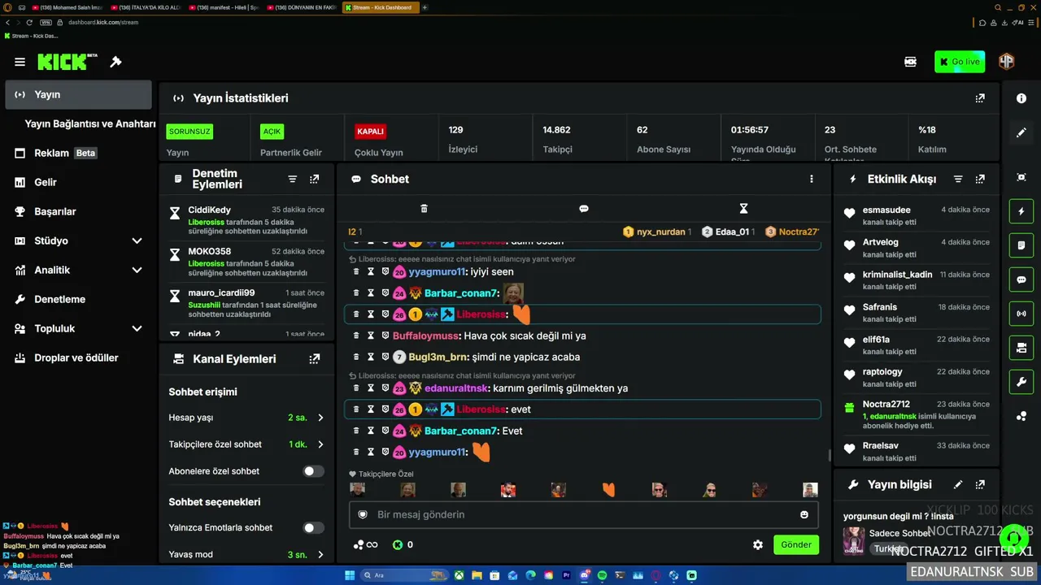This screenshot has width=1041, height=585.
Task: Click the broadcast signal widget in right sidebar
Action: tap(1021, 314)
